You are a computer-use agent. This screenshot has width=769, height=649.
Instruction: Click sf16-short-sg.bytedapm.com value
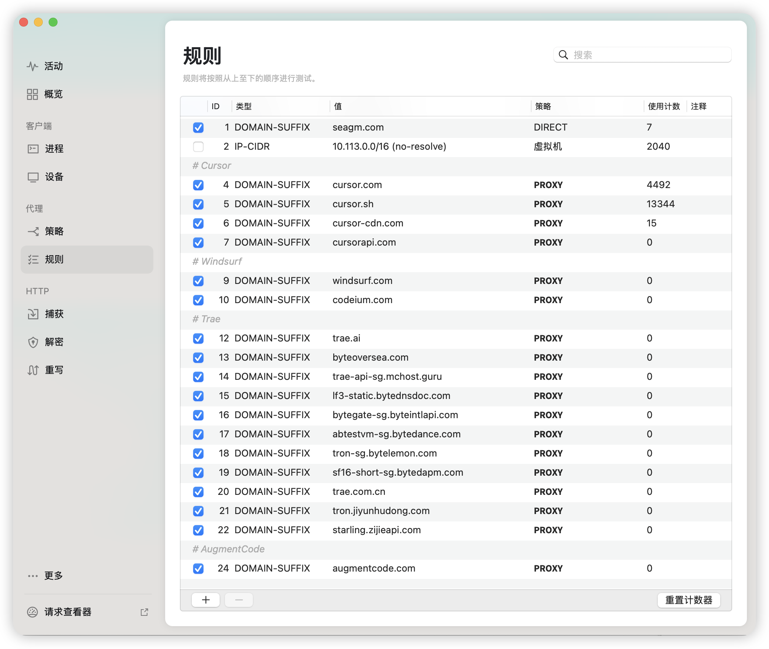point(398,473)
